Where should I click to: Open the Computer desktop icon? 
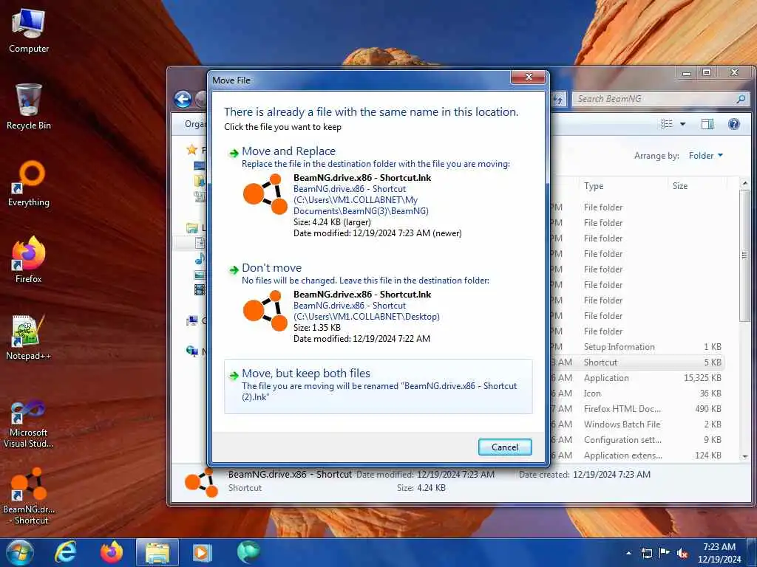(29, 31)
